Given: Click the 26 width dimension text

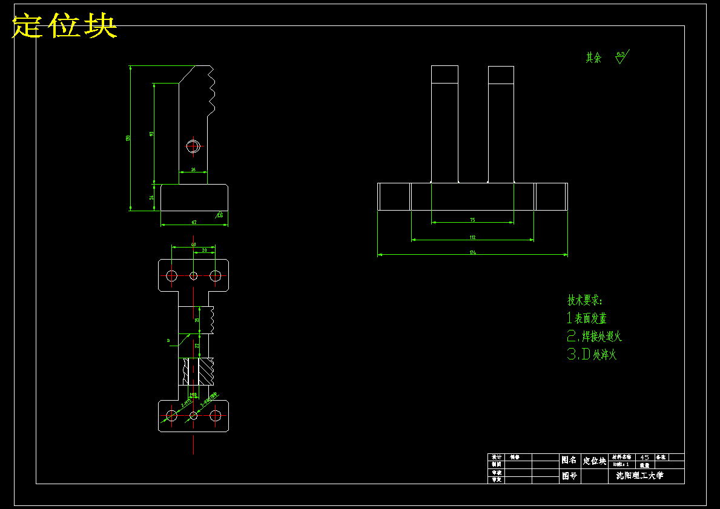Looking at the screenshot, I should coord(193,170).
